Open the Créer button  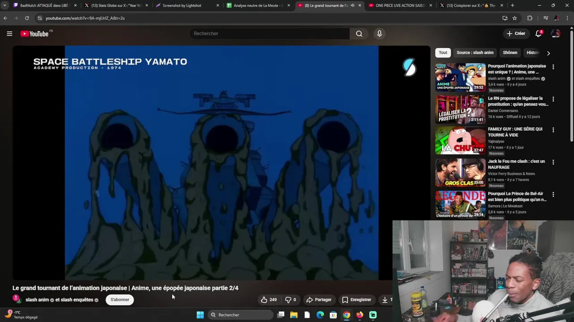coord(516,34)
